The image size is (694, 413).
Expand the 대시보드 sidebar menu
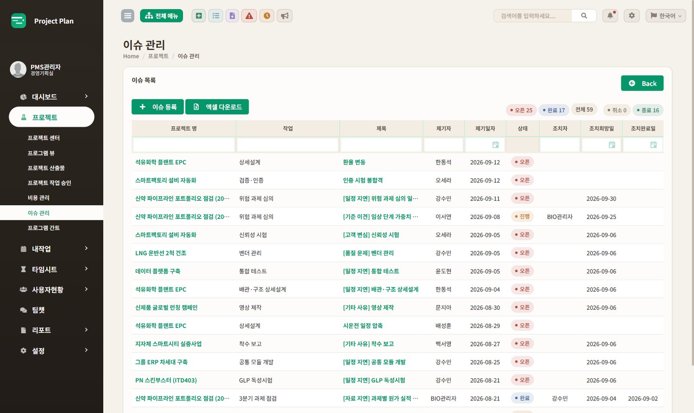tap(52, 97)
